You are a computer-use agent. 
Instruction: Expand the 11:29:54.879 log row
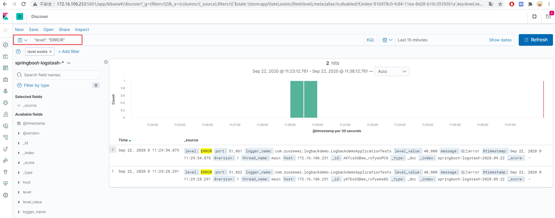[x=113, y=149]
